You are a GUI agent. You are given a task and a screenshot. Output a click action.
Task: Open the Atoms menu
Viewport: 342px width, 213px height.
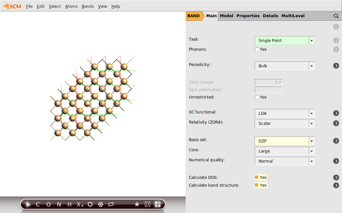click(x=71, y=6)
